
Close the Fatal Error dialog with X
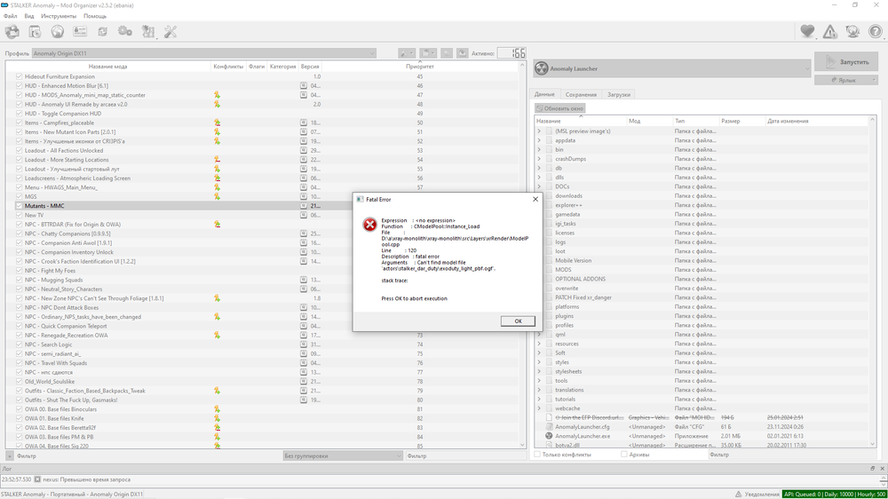[x=535, y=200]
